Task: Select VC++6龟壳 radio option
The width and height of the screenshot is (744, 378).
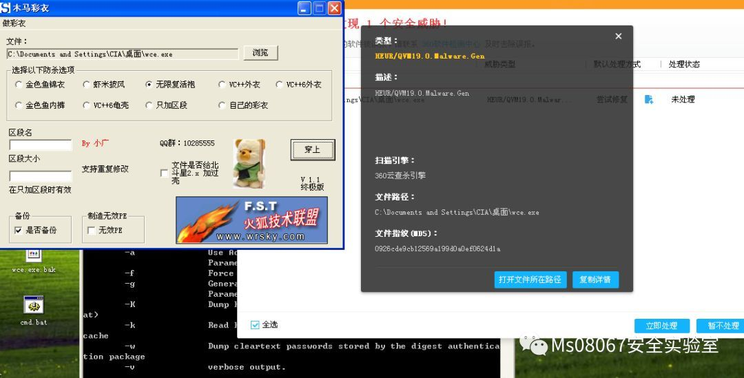Action: coord(106,105)
